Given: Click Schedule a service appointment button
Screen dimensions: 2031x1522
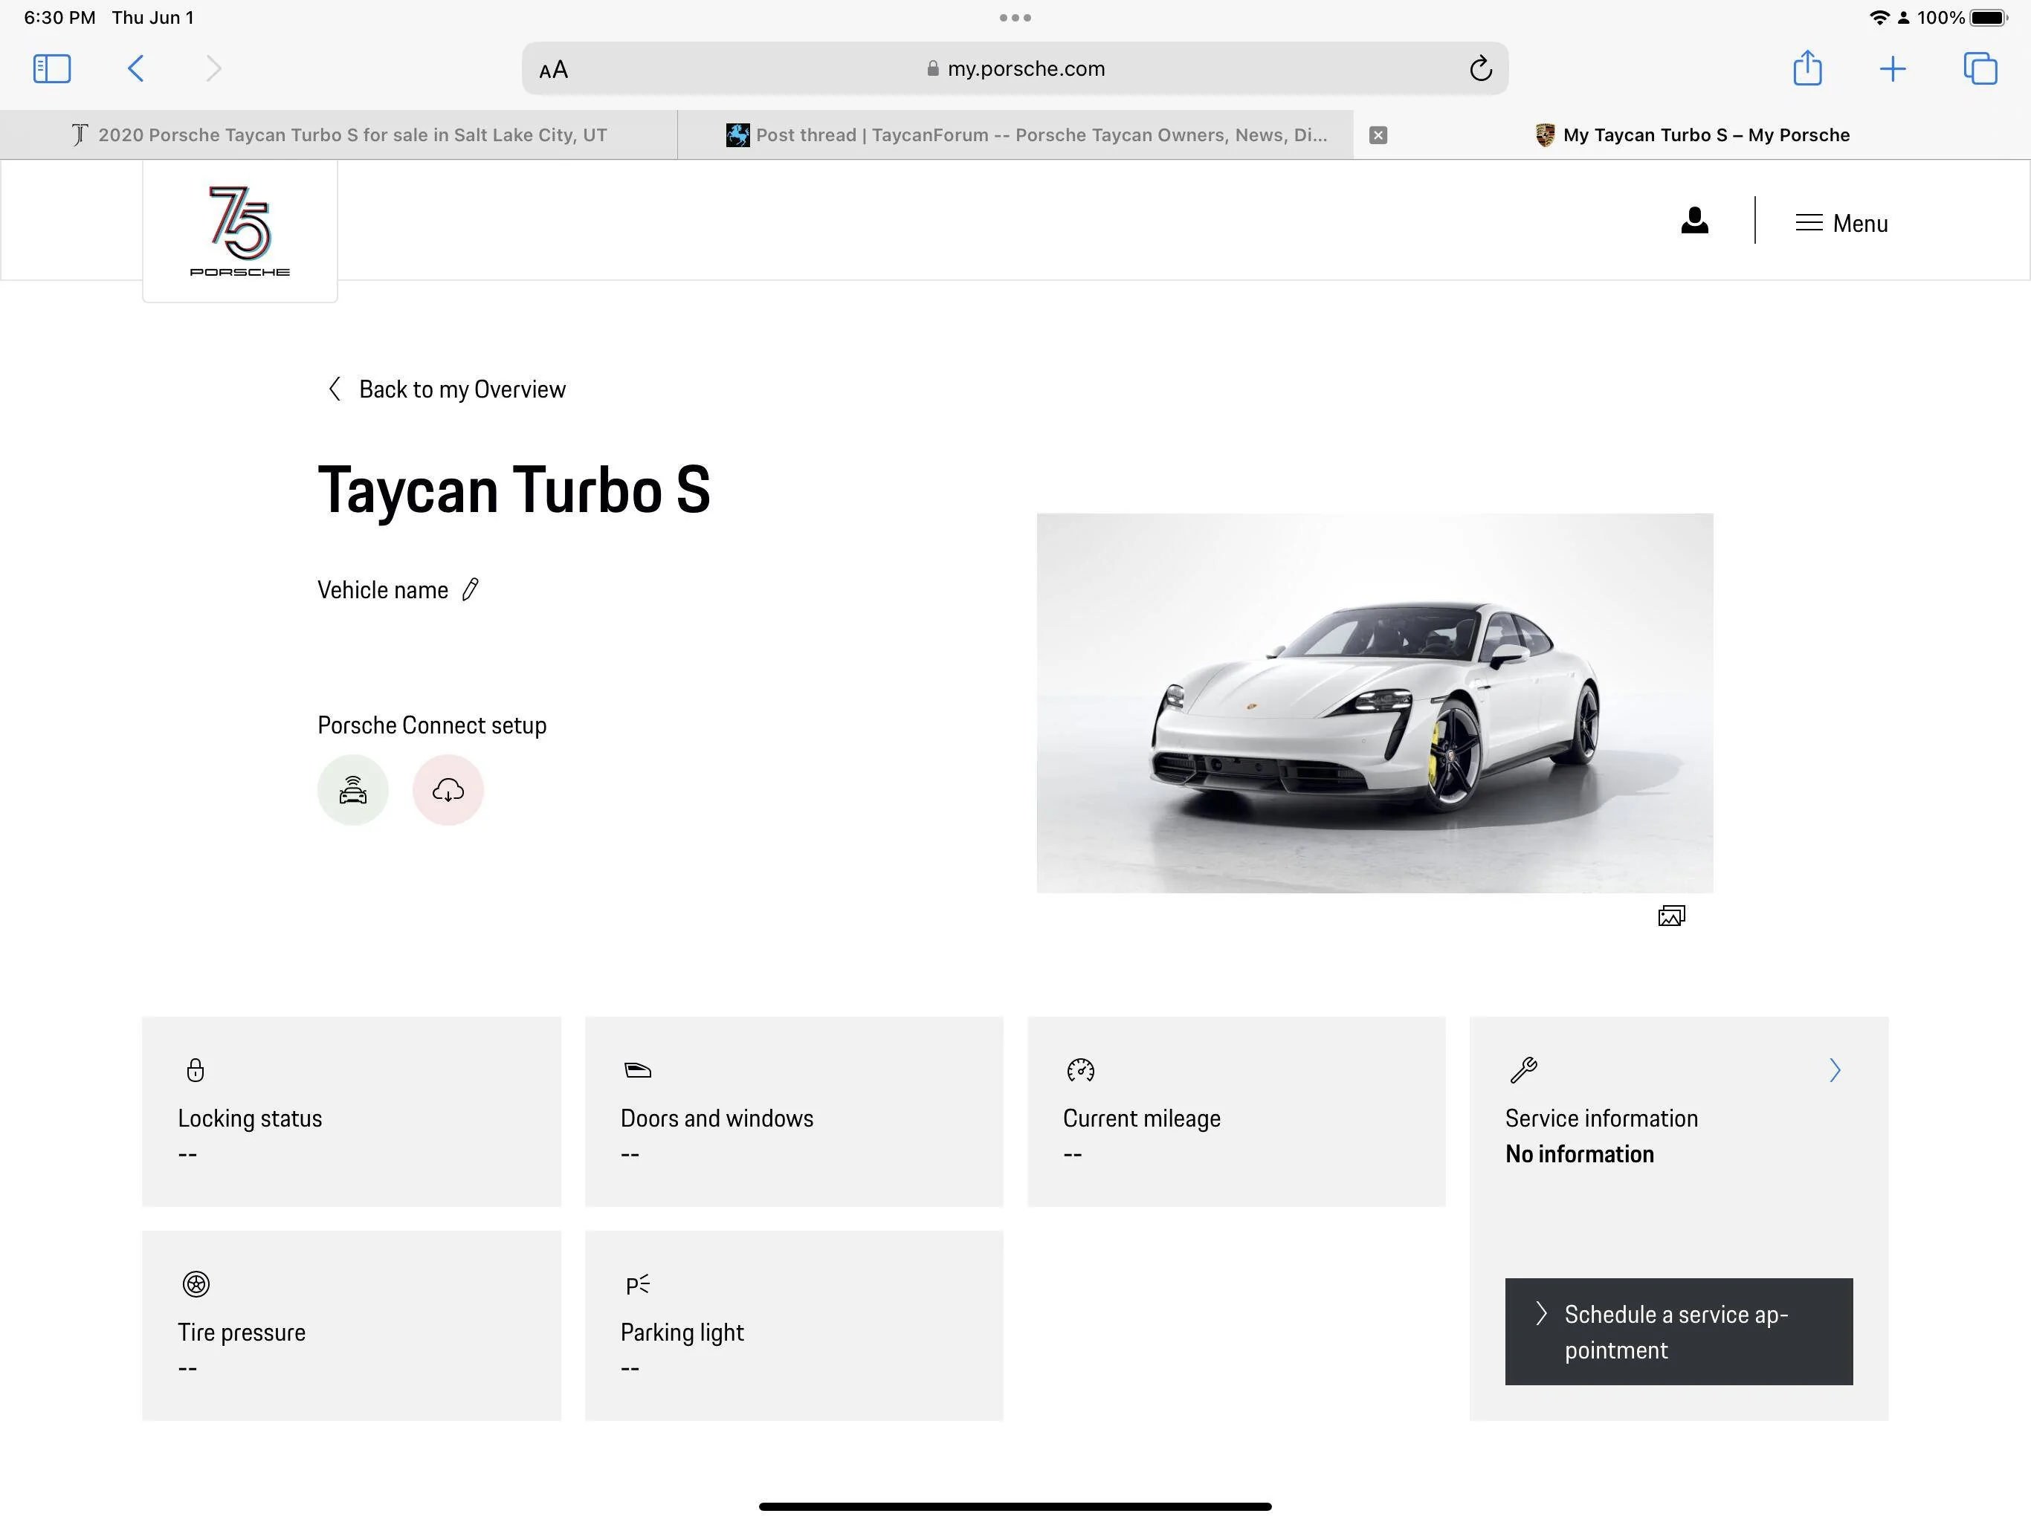Looking at the screenshot, I should [x=1679, y=1332].
